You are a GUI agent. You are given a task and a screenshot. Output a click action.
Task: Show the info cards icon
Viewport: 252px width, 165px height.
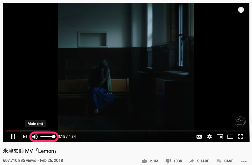(241, 10)
